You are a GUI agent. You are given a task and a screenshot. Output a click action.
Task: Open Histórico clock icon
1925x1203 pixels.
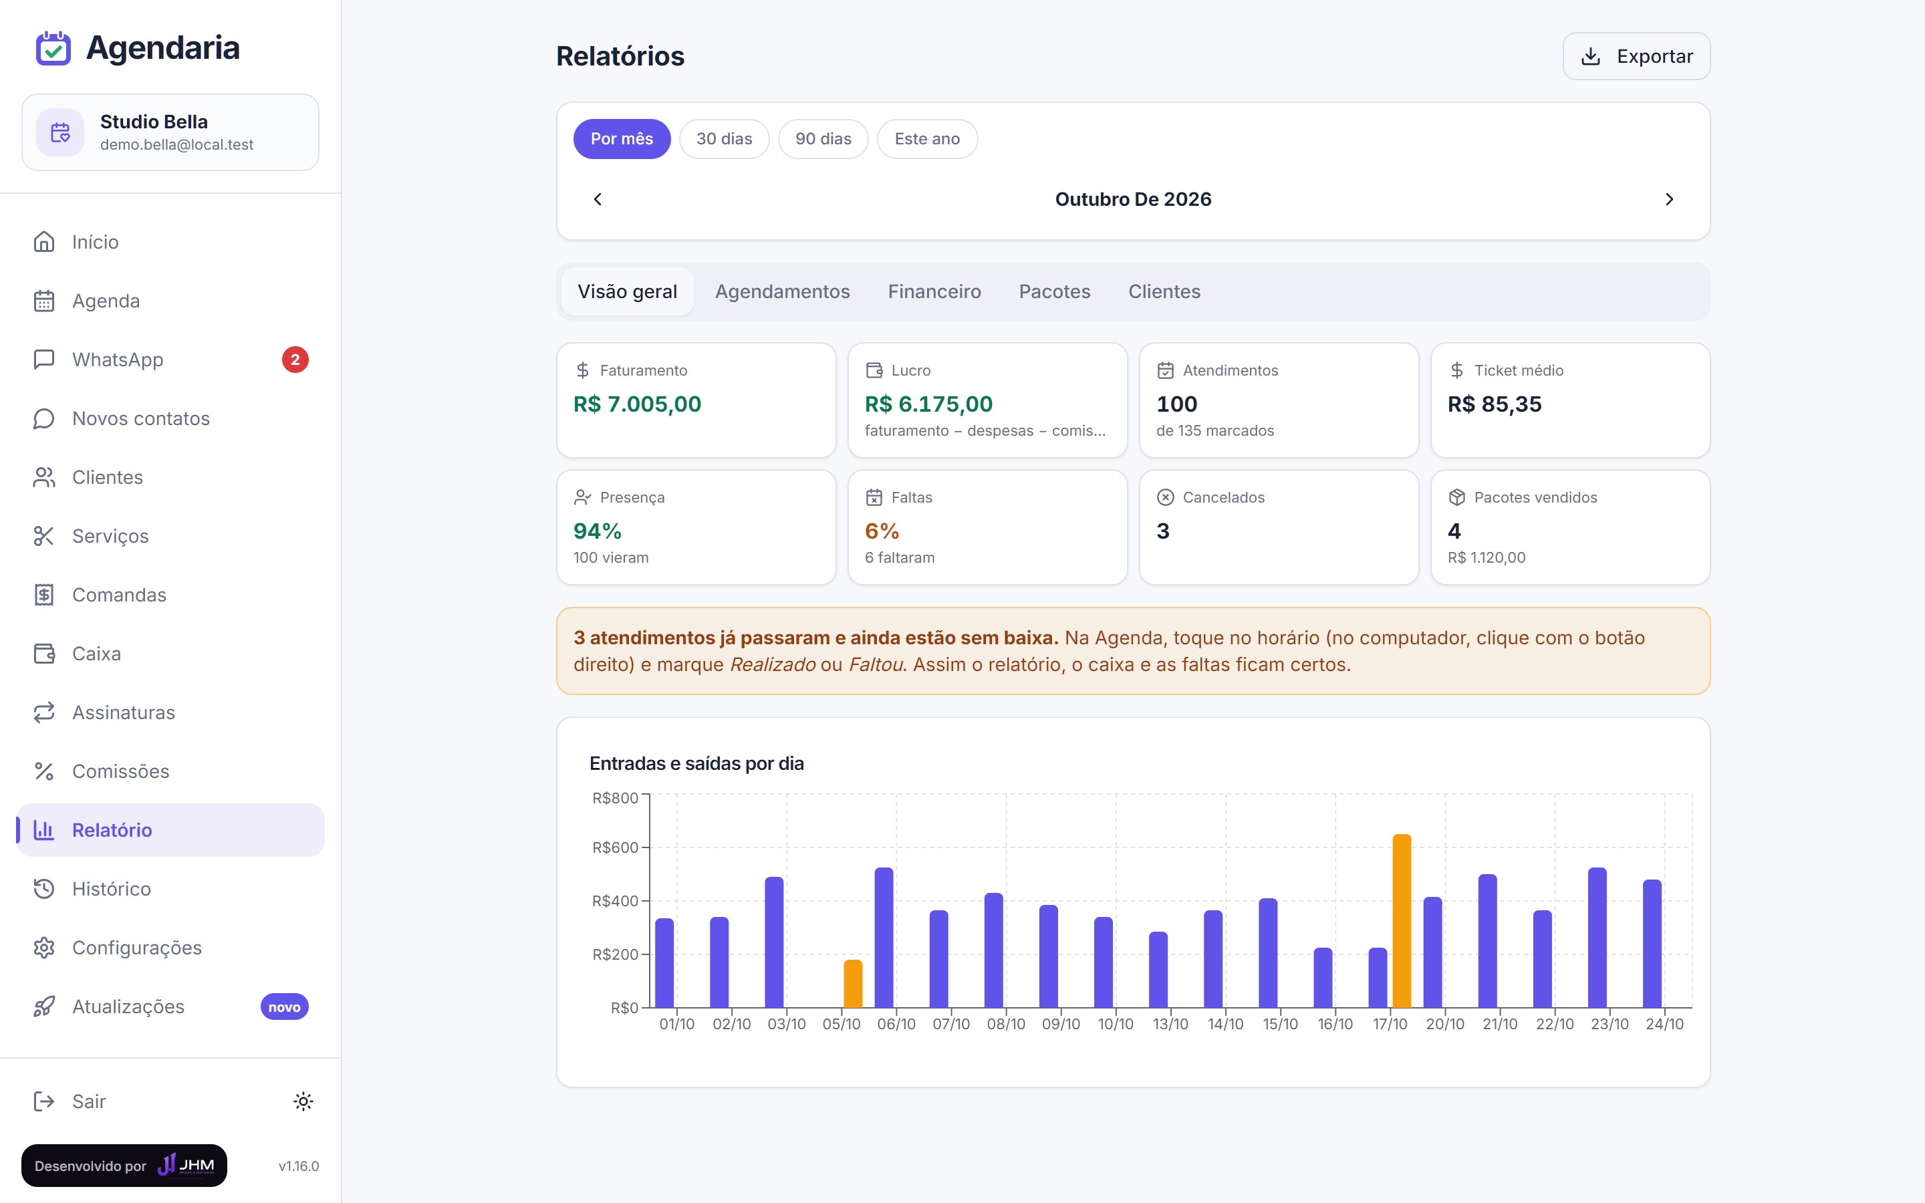point(43,890)
